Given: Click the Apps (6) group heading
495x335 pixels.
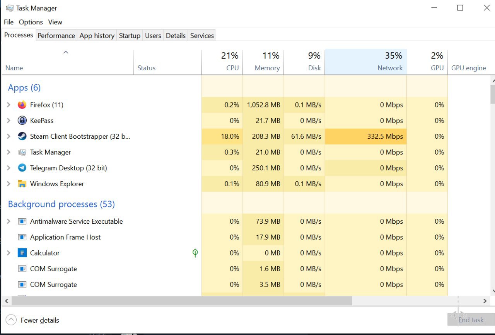Looking at the screenshot, I should click(24, 88).
